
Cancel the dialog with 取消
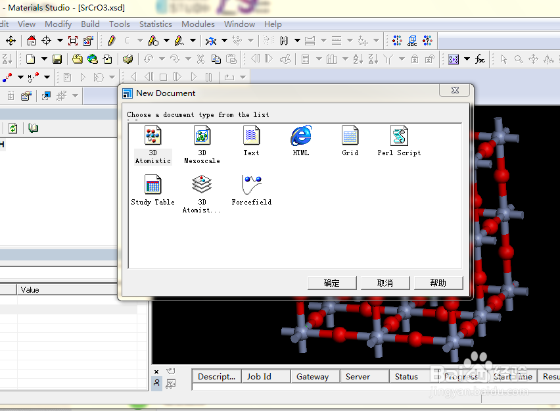(385, 283)
